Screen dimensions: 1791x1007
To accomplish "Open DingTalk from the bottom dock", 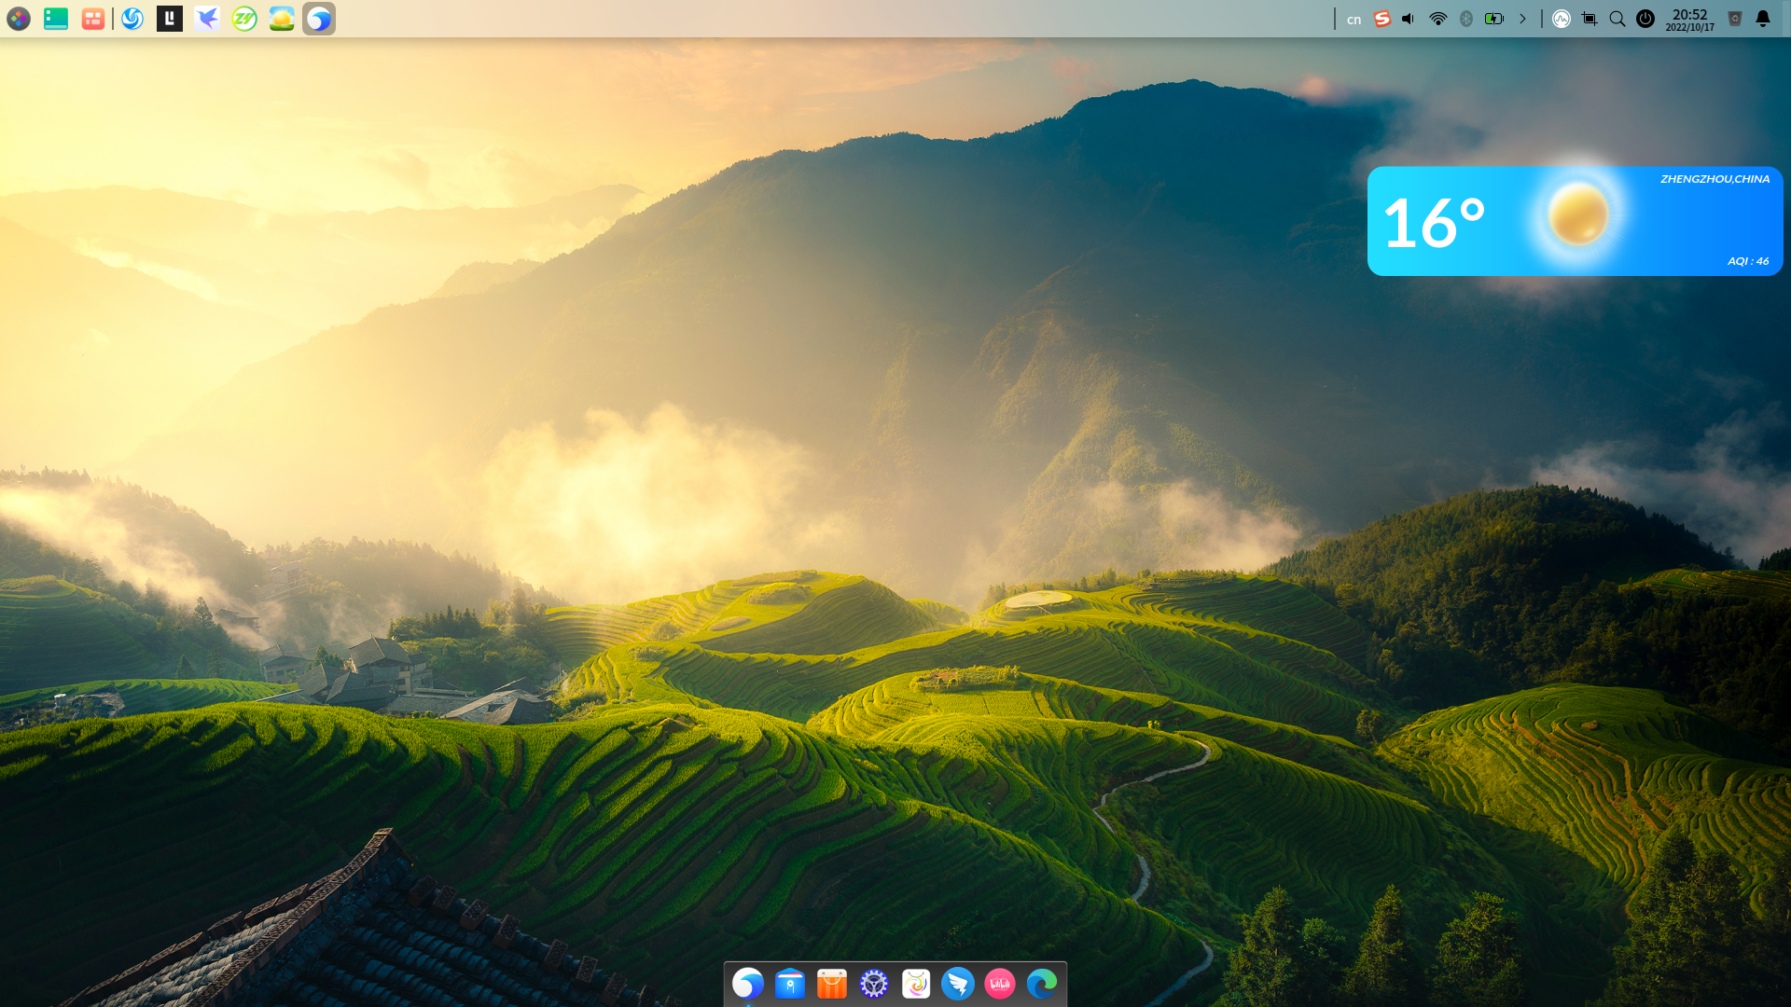I will (x=958, y=984).
